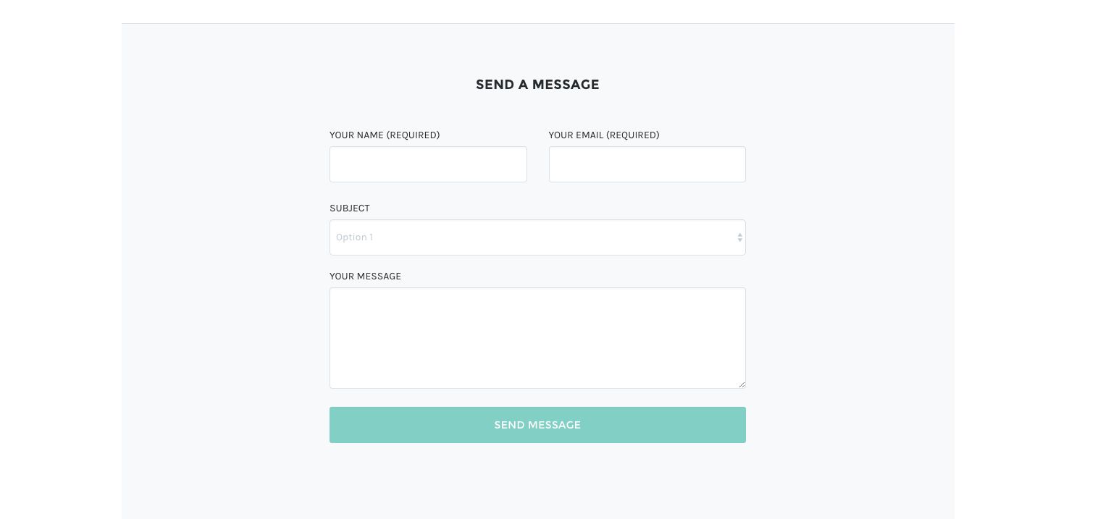Click 'SEND MESSAGE' text on teal button
Viewport: 1095px width, 519px height.
[x=537, y=425]
